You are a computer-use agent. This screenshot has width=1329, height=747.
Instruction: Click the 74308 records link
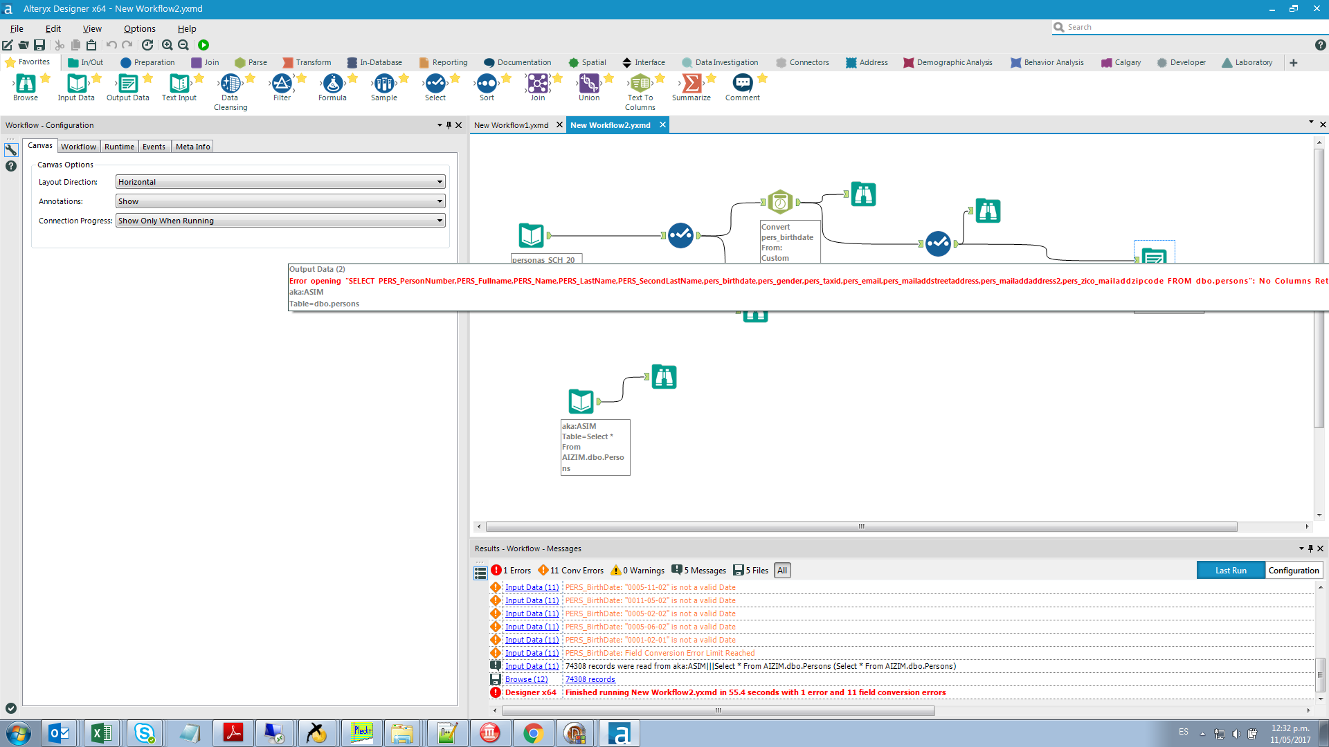[590, 679]
